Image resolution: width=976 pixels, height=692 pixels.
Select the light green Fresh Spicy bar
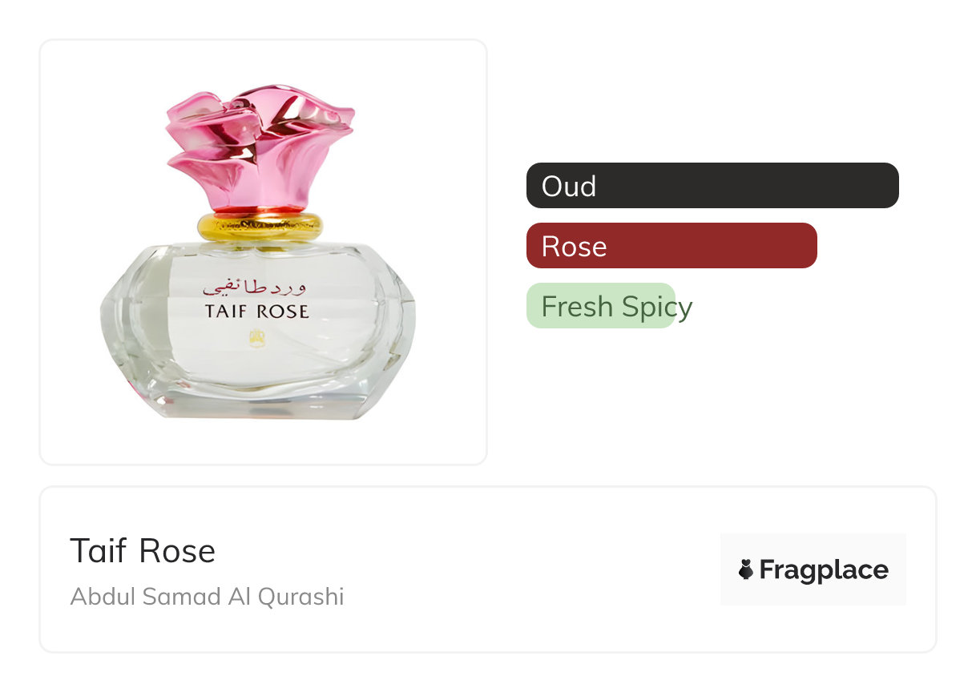pyautogui.click(x=601, y=306)
